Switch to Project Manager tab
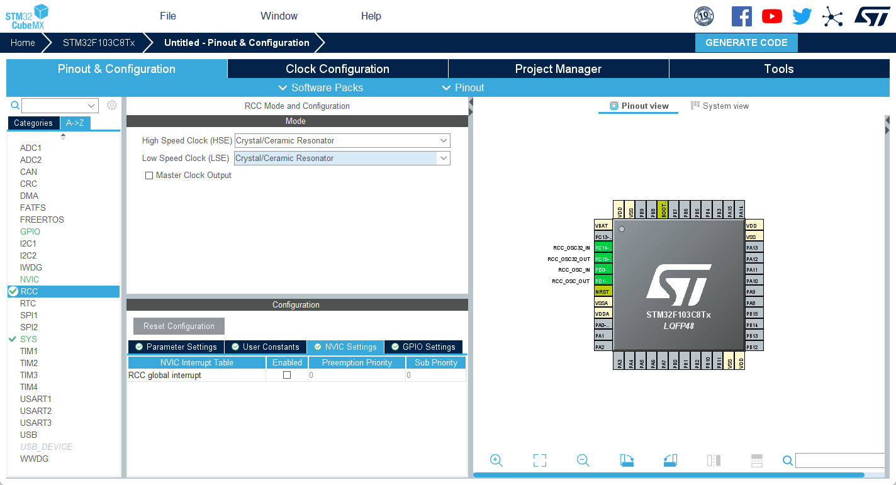 [x=559, y=69]
